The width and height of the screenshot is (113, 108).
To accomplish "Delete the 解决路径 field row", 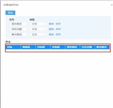I will click(x=51, y=34).
